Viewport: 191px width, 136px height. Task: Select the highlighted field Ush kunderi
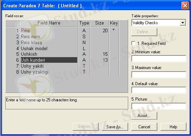tap(49, 60)
